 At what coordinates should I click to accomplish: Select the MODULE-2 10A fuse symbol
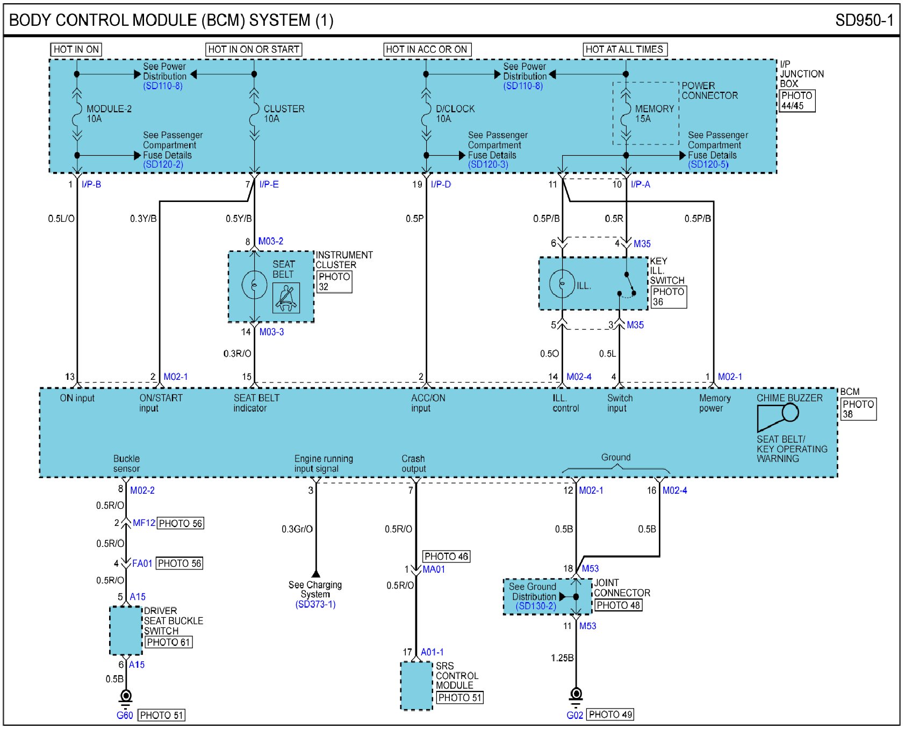click(77, 114)
